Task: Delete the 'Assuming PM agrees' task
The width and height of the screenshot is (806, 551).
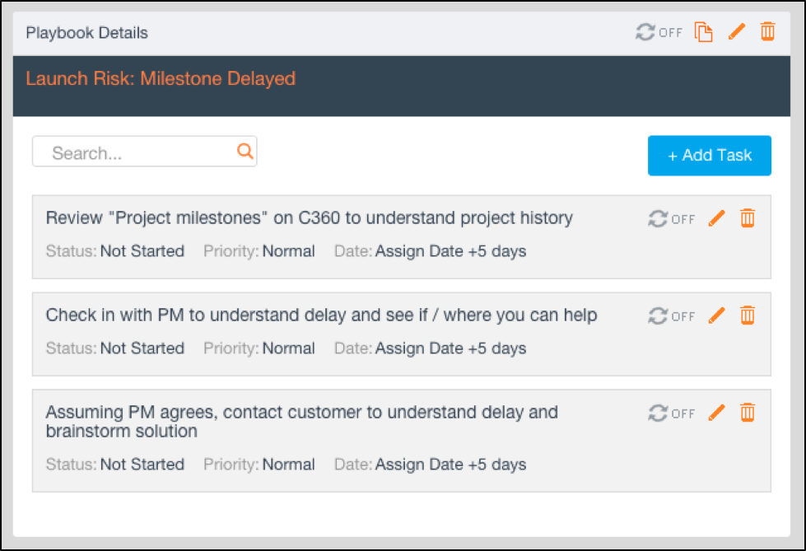Action: point(748,413)
